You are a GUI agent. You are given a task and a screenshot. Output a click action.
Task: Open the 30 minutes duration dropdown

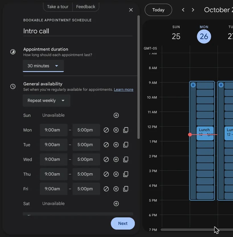[x=43, y=66]
